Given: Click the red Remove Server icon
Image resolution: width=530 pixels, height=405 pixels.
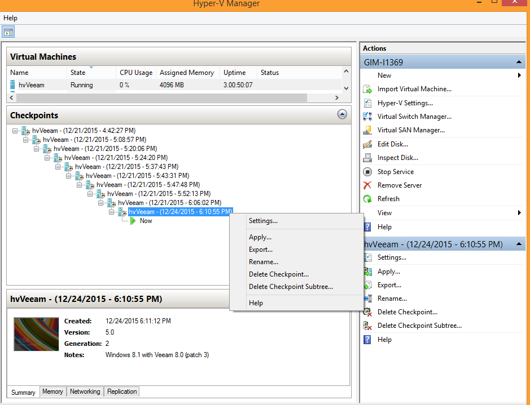Looking at the screenshot, I should tap(367, 185).
